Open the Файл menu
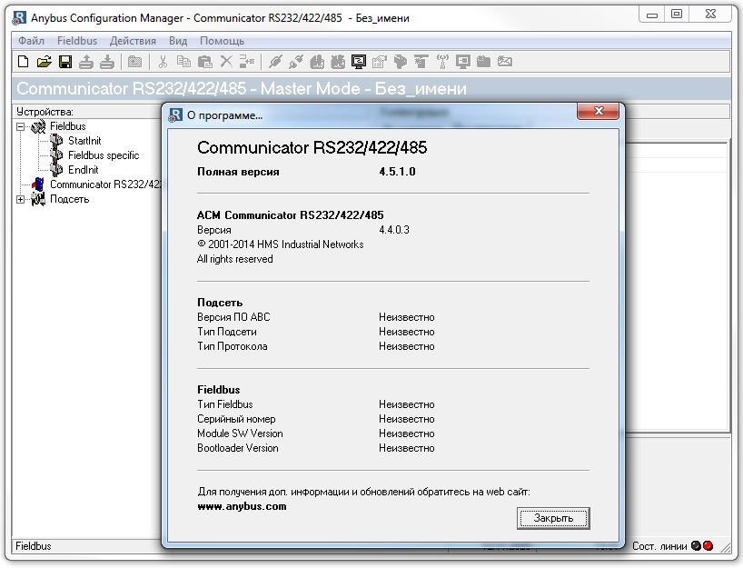743x568 pixels. 31,41
